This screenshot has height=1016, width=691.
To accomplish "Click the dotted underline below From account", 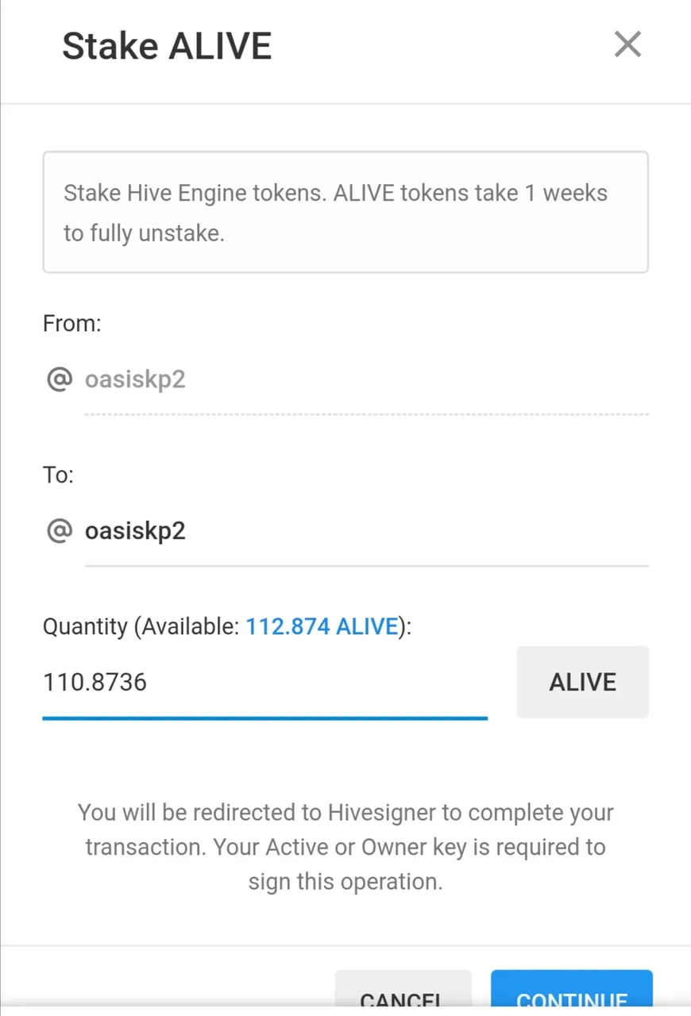I will 366,414.
